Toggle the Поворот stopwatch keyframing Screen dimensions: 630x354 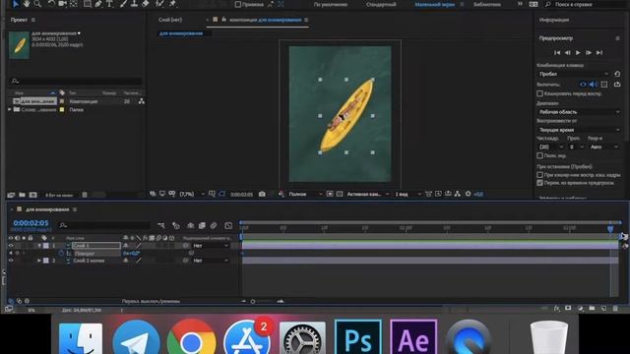(x=61, y=254)
